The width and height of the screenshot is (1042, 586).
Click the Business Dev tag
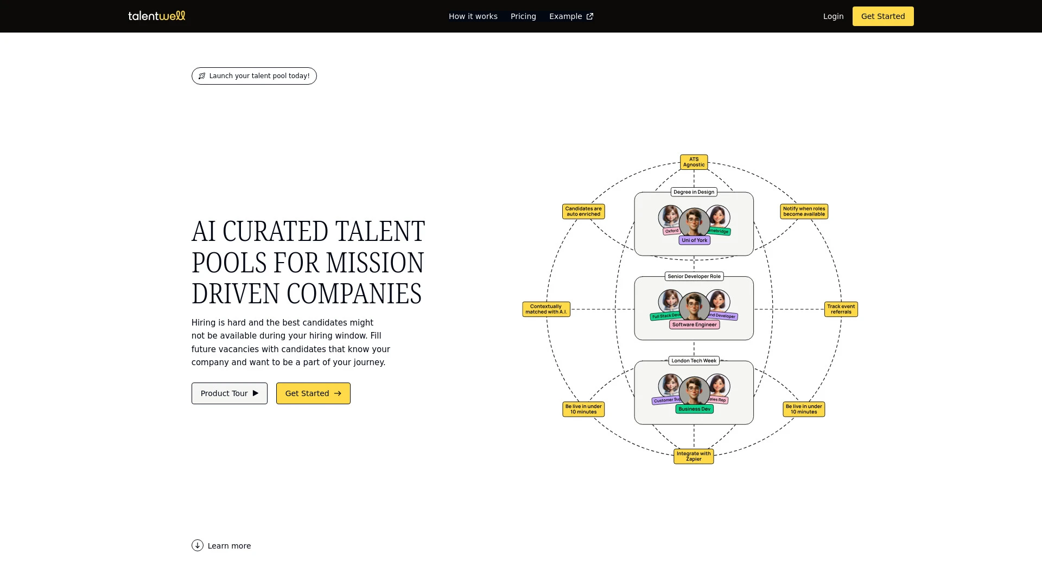coord(694,409)
